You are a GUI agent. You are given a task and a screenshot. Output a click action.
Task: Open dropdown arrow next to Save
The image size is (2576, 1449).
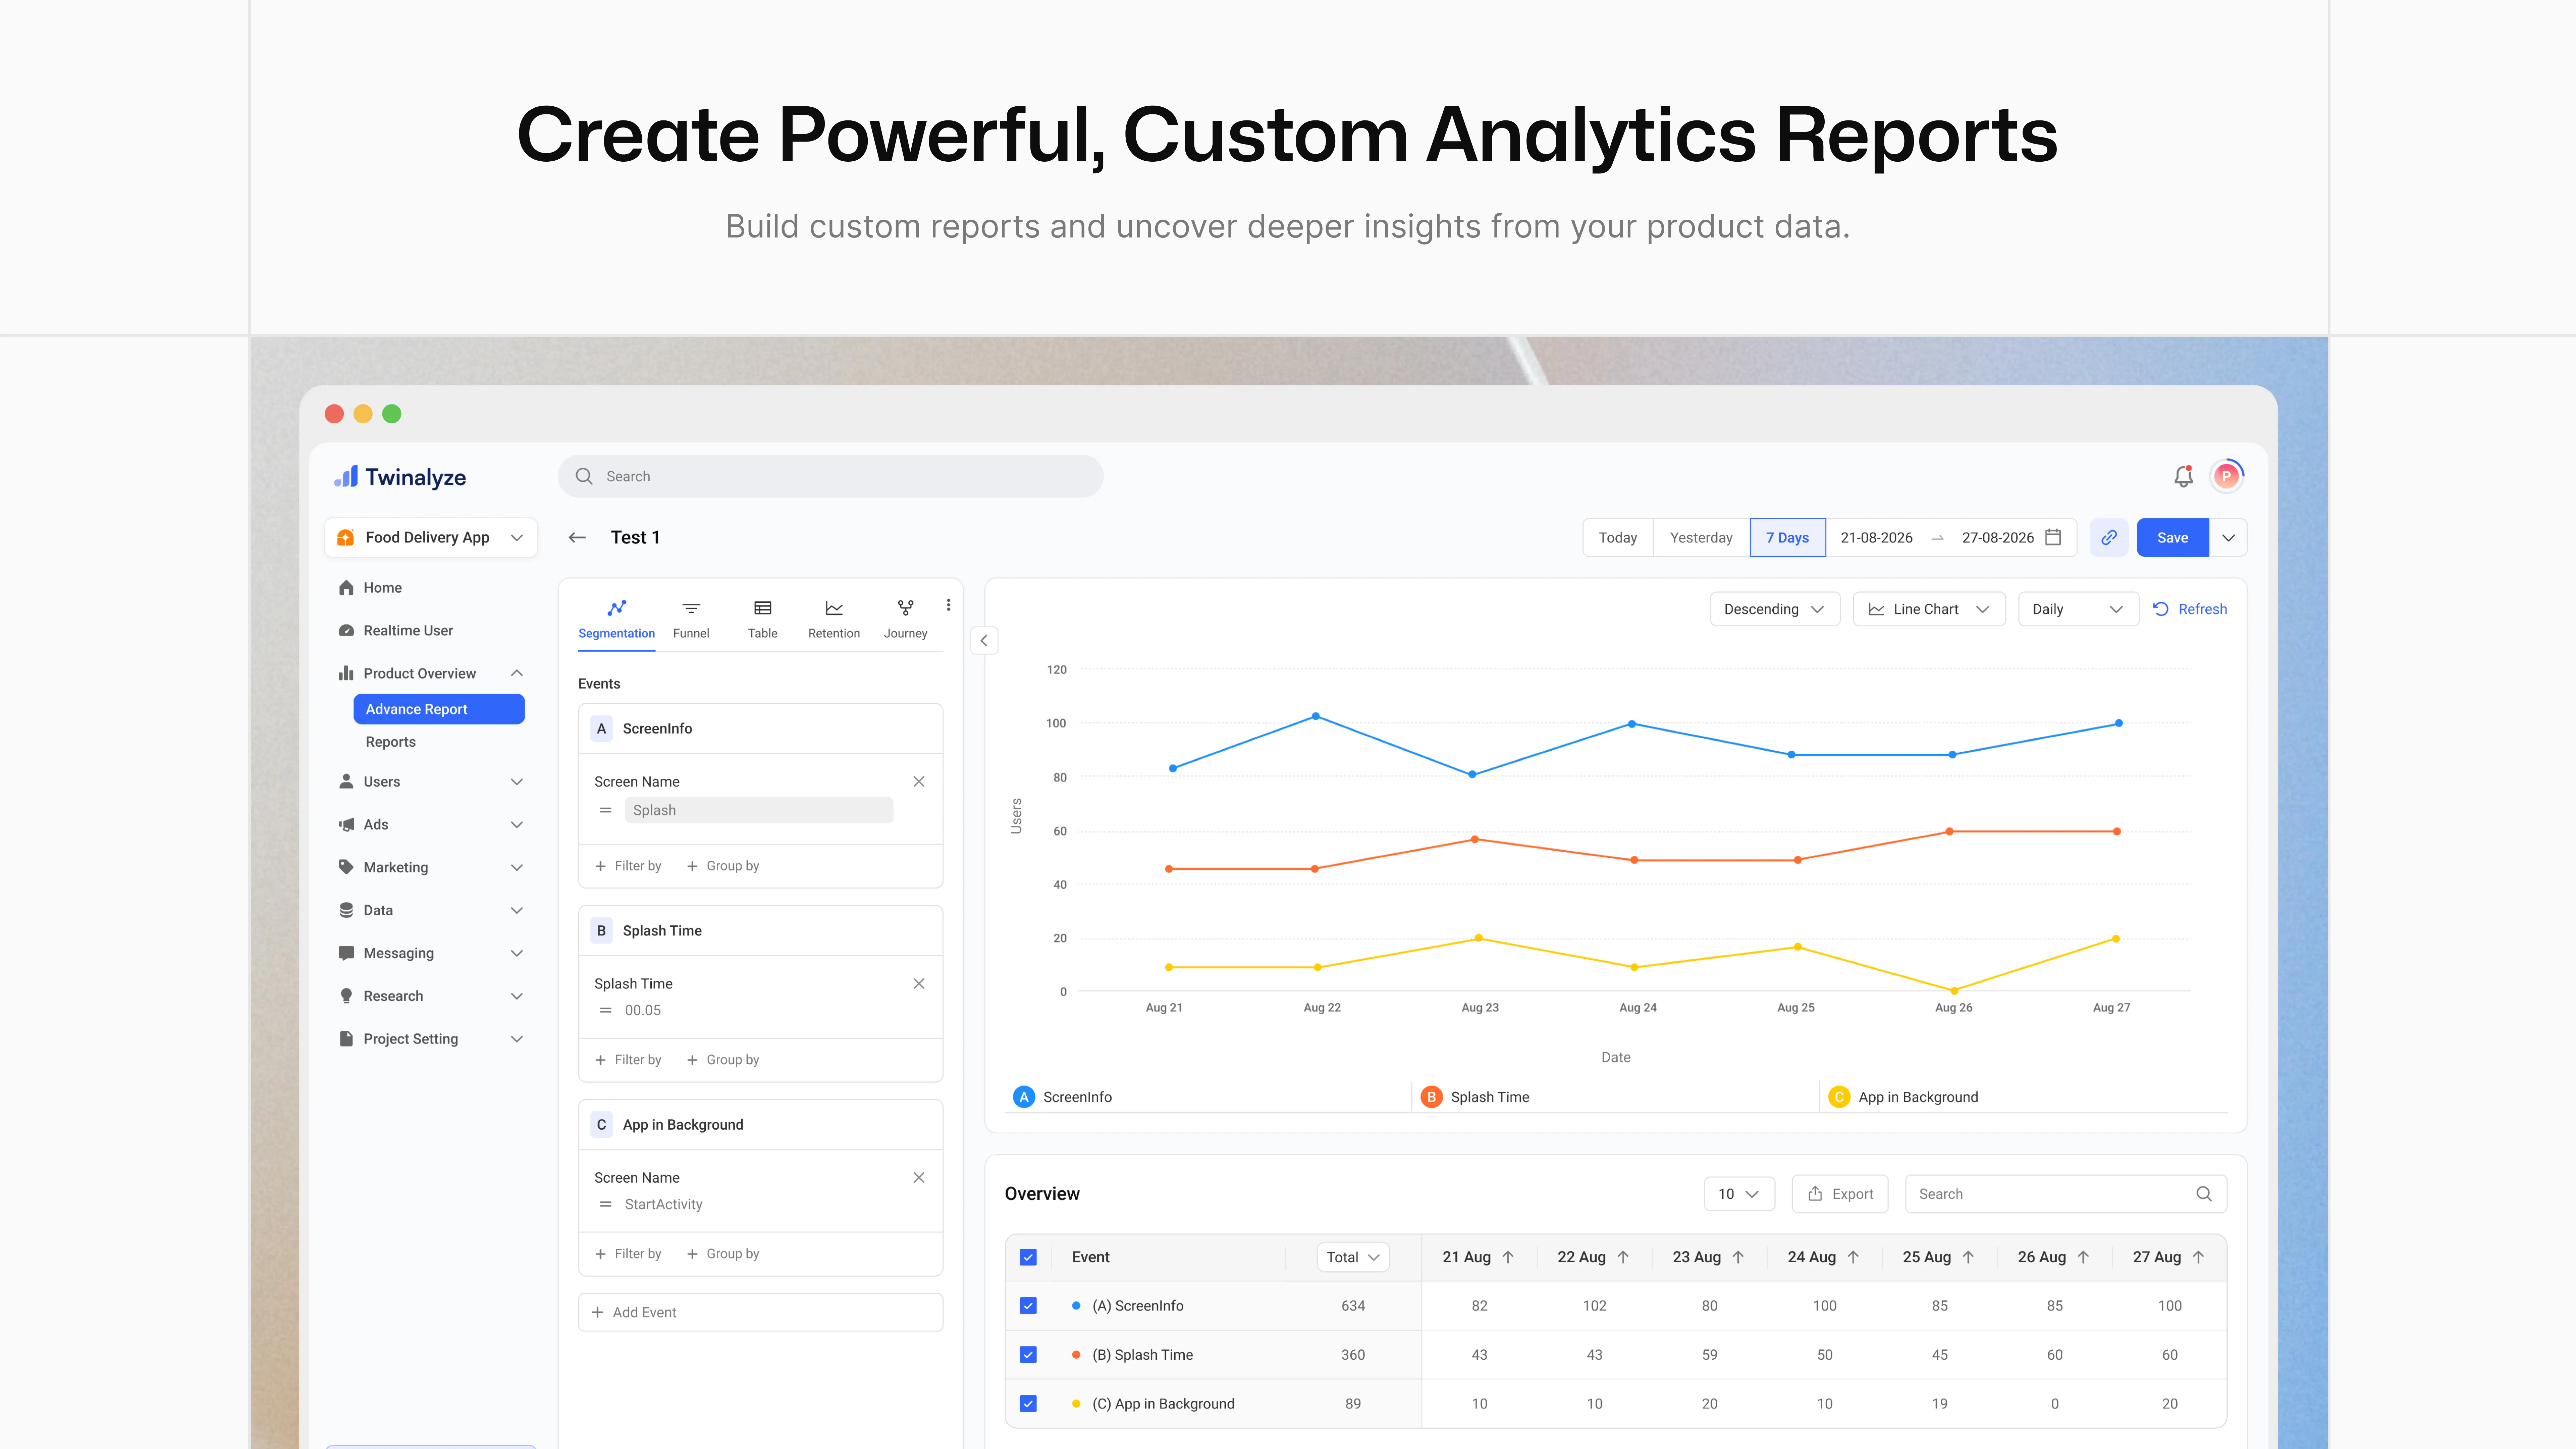point(2228,538)
